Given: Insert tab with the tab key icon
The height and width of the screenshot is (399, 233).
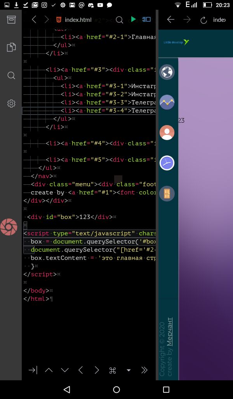Looking at the screenshot, I should 33,370.
